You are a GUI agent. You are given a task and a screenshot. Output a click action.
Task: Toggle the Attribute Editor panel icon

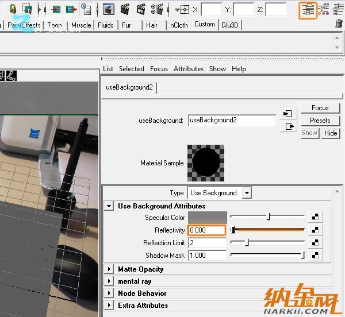[x=309, y=9]
